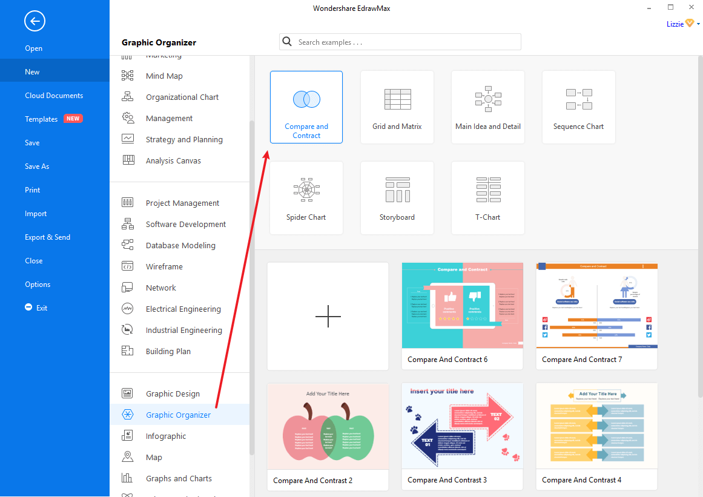Open the Spider Chart template type
The width and height of the screenshot is (703, 497).
click(306, 198)
